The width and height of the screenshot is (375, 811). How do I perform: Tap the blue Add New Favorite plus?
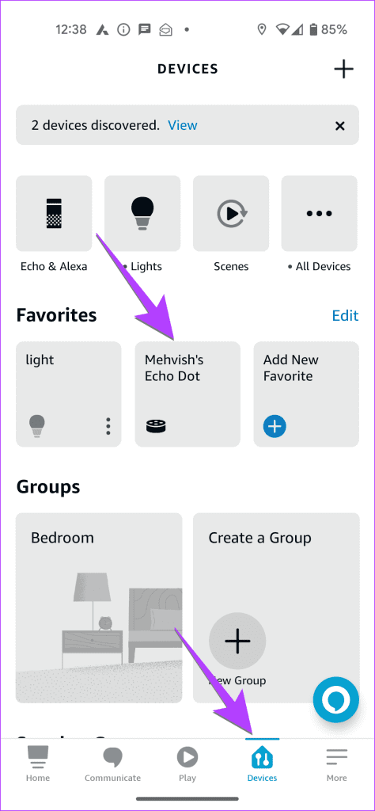pos(275,426)
